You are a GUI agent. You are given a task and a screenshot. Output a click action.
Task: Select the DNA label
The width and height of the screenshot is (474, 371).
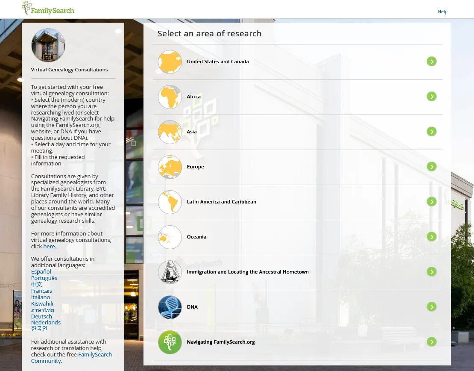point(192,307)
